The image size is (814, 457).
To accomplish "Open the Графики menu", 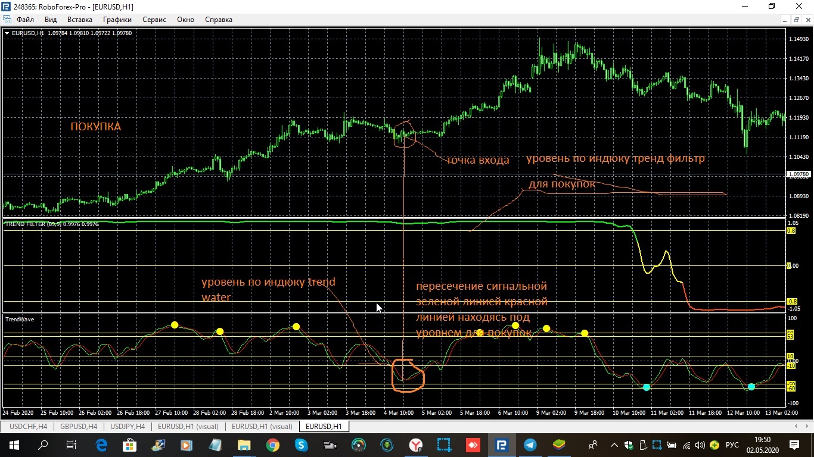I will 117,20.
